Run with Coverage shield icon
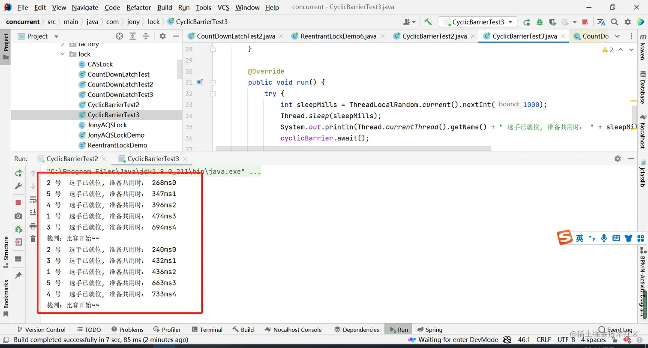The height and width of the screenshot is (348, 648). coord(552,22)
